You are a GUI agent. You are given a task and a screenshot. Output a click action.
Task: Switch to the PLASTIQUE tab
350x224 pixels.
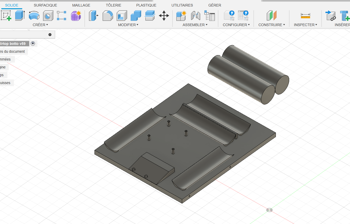point(146,5)
